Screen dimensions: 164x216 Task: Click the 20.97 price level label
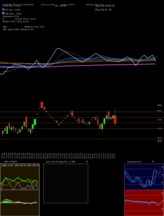point(159,111)
